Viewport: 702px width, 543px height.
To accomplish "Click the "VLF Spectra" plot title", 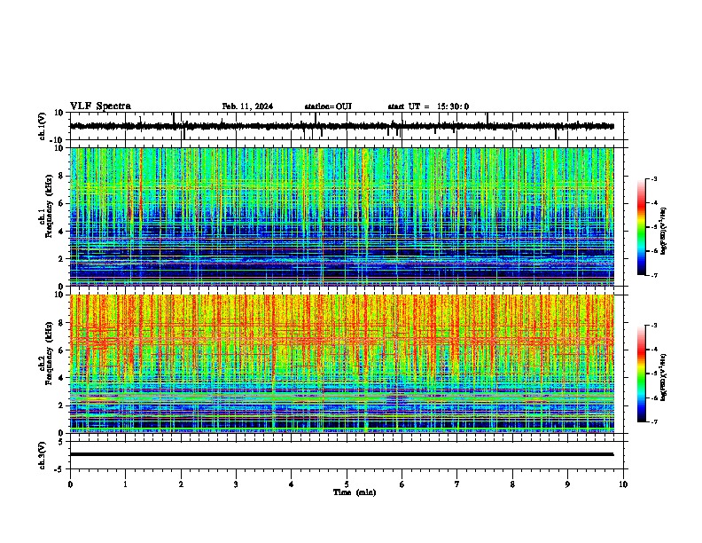I will (100, 106).
